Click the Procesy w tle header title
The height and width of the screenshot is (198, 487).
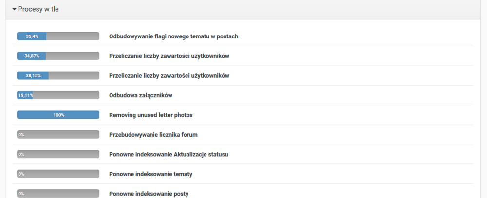click(38, 9)
